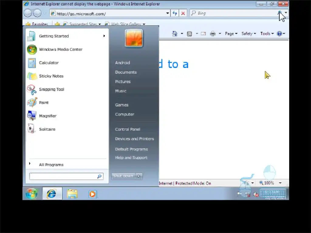Click the Print icon
The height and width of the screenshot is (233, 311).
(x=213, y=34)
